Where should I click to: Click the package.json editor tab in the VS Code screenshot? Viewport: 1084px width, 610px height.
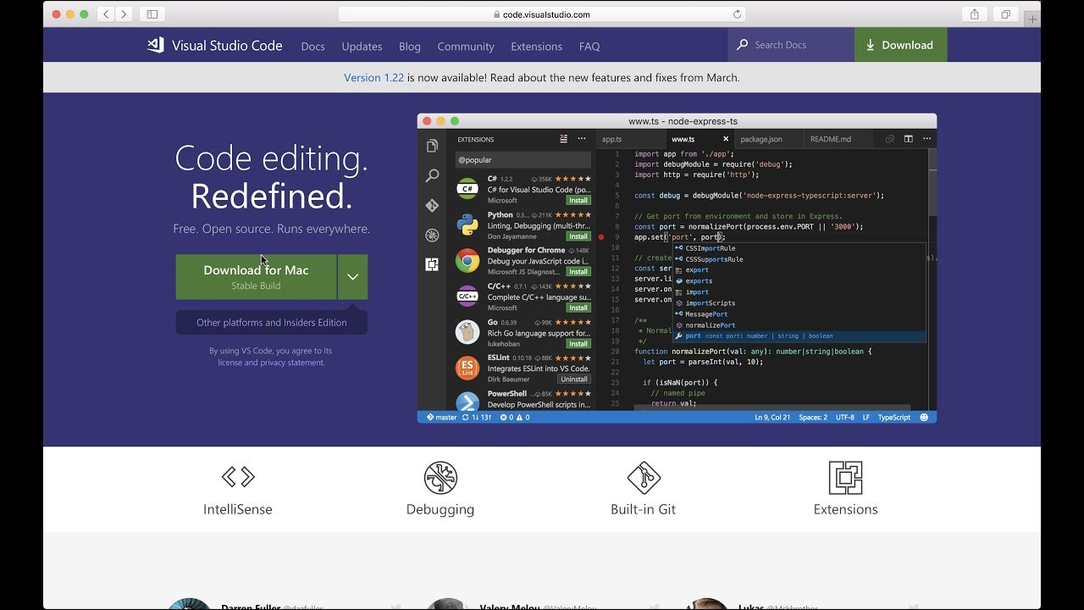[x=768, y=139]
